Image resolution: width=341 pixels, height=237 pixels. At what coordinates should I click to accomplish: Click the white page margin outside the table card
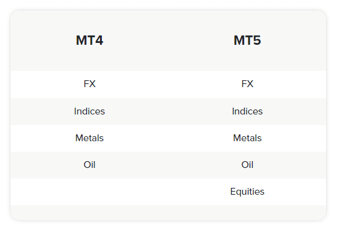coord(168,230)
